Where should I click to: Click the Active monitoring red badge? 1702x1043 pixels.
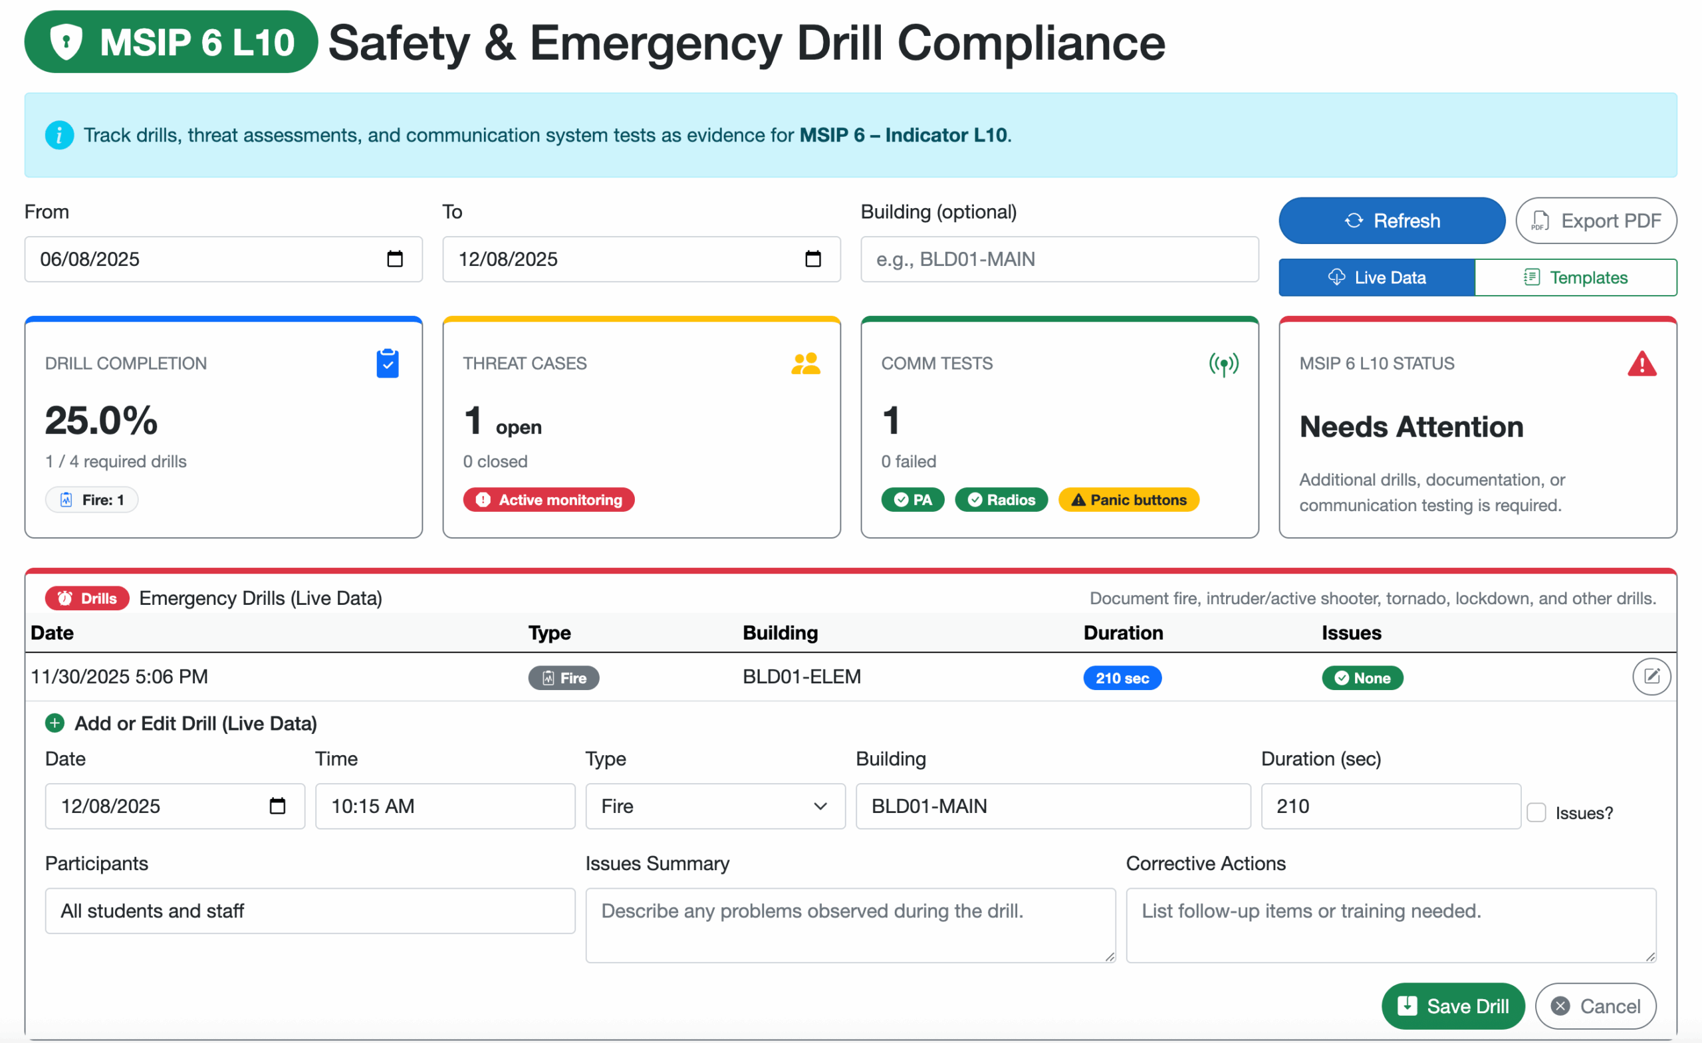click(x=548, y=499)
